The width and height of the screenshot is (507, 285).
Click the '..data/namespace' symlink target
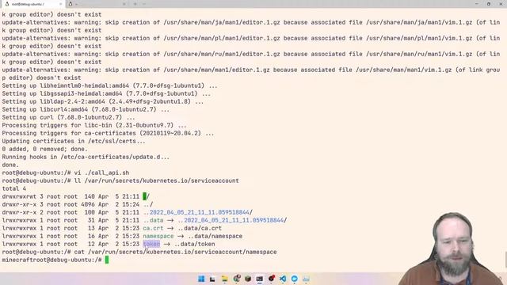[x=215, y=236]
